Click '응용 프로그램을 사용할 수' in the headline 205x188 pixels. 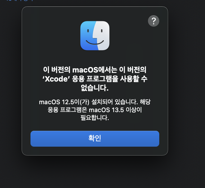[x=110, y=79]
